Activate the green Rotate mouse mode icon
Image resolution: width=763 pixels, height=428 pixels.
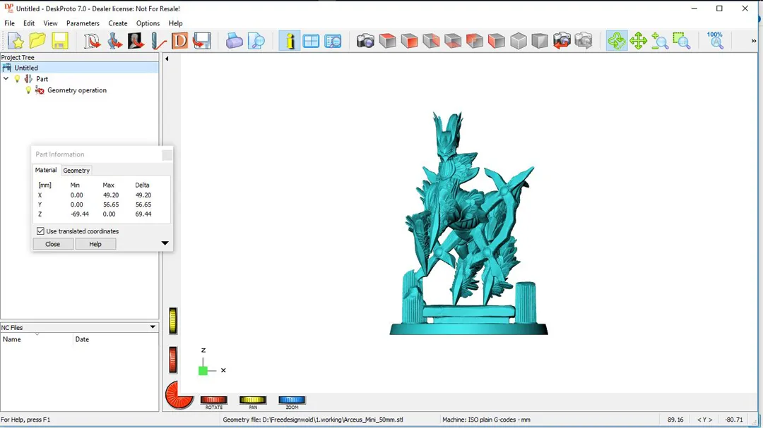617,41
